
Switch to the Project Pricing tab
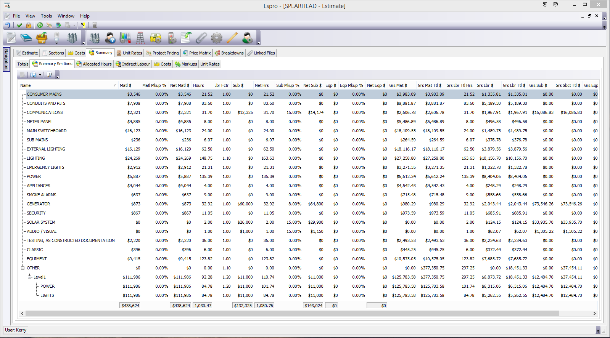click(x=162, y=53)
